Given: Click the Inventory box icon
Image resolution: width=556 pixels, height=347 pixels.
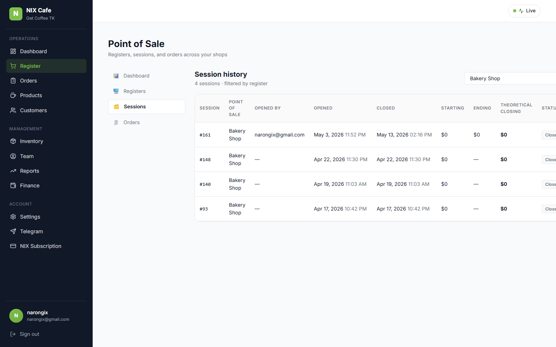Looking at the screenshot, I should click(x=13, y=141).
